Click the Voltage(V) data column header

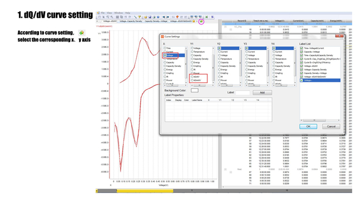pos(279,21)
